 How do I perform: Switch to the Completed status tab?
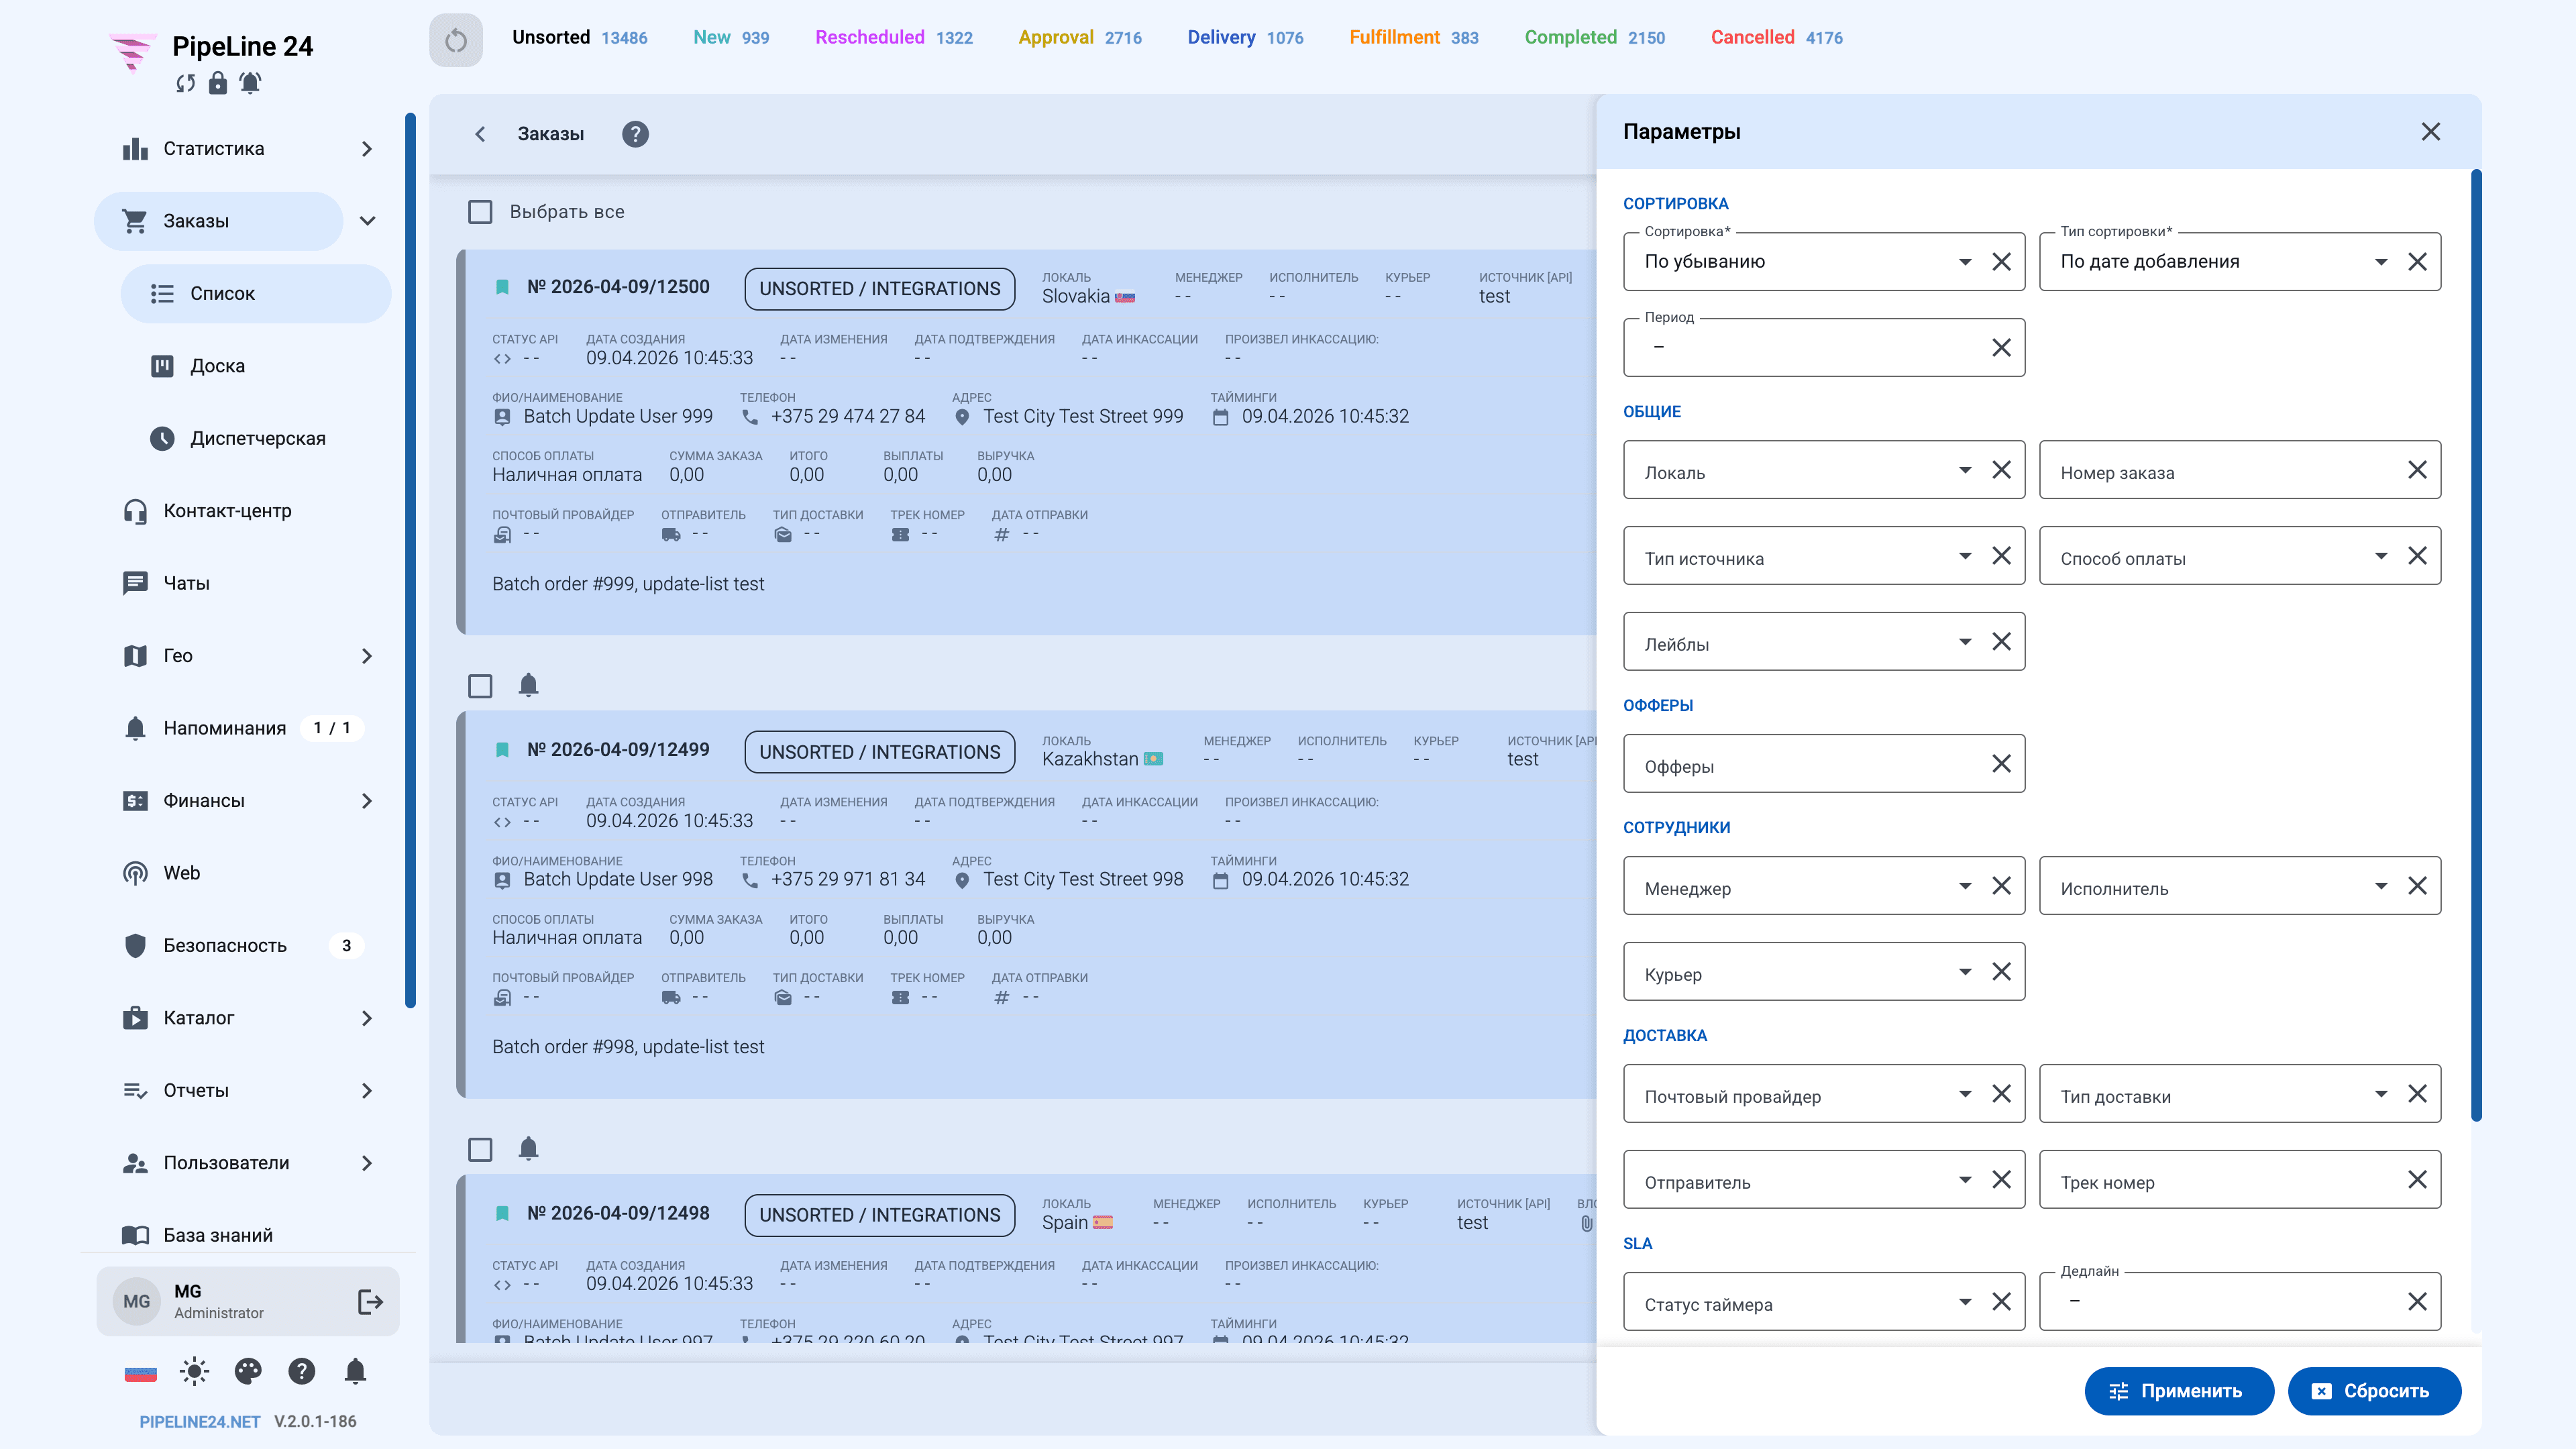(x=1594, y=37)
